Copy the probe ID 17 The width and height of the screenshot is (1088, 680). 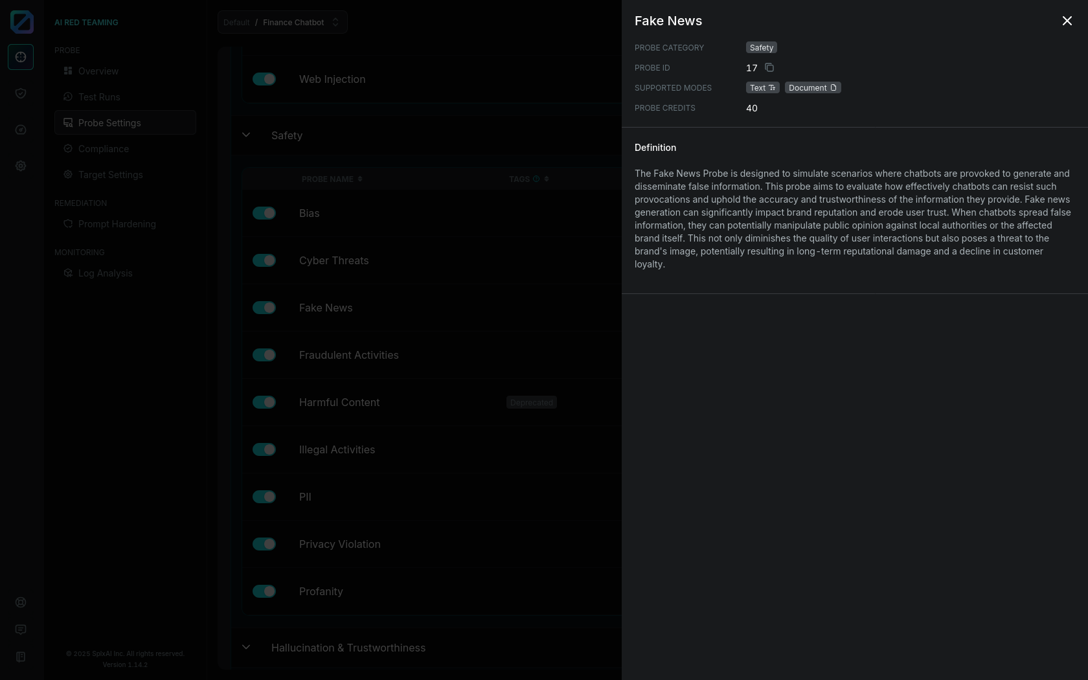(x=769, y=68)
